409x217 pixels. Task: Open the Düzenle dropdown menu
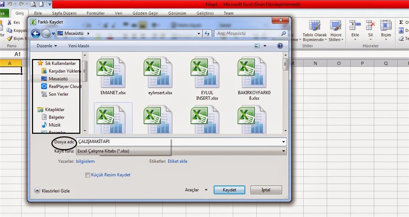pyautogui.click(x=47, y=46)
